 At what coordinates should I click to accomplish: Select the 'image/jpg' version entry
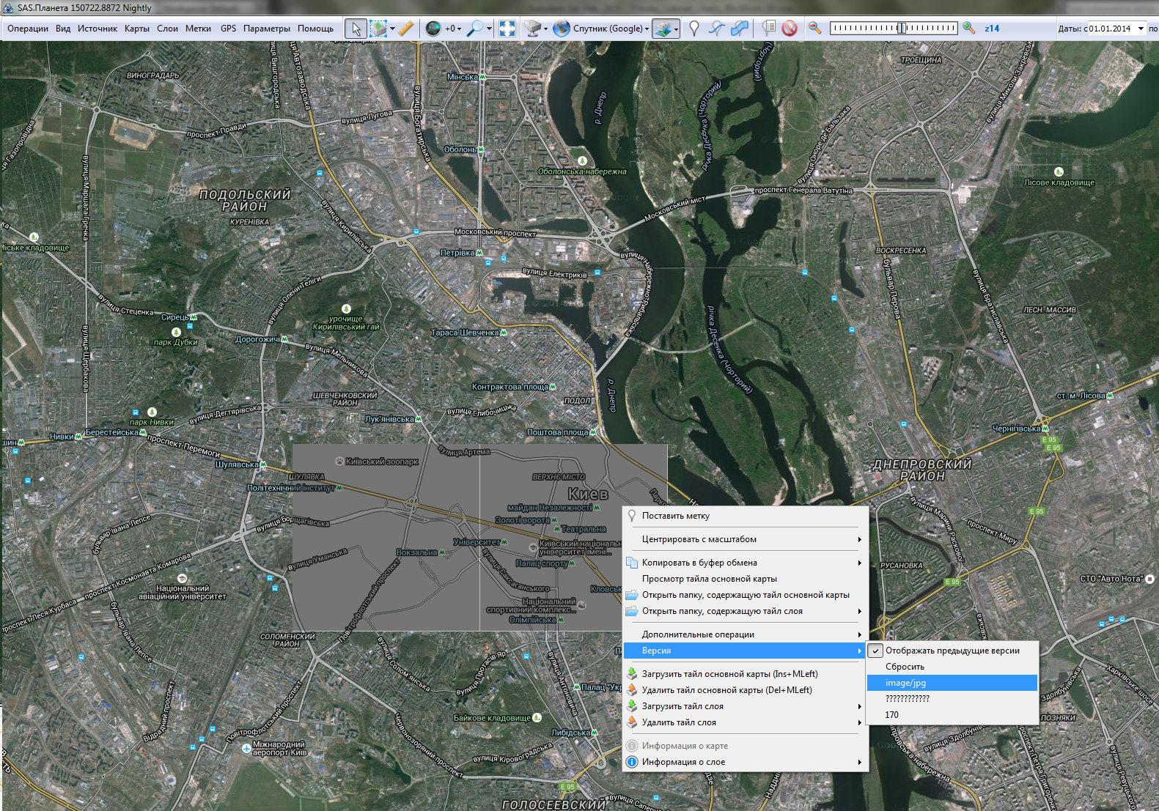[x=905, y=683]
